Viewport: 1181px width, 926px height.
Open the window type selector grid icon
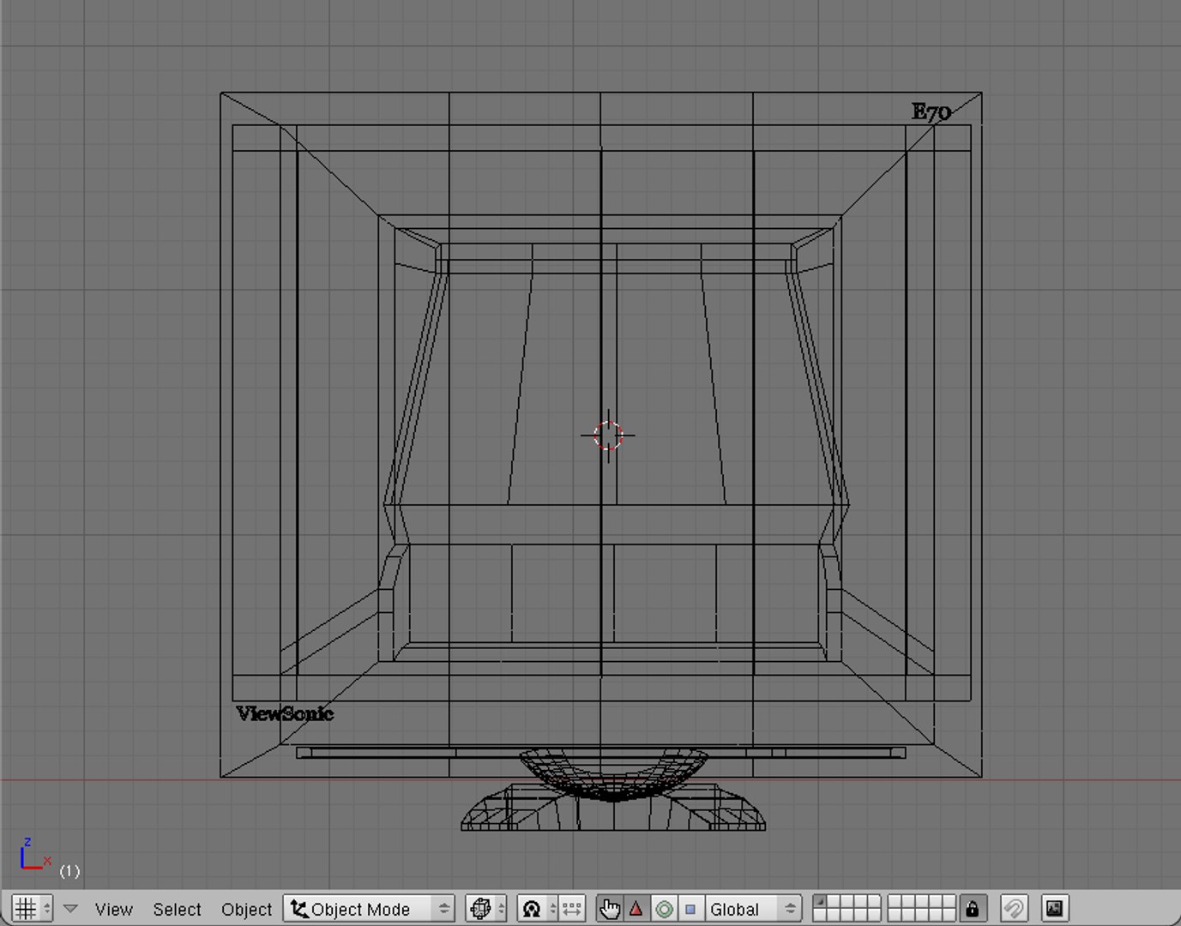tap(32, 909)
